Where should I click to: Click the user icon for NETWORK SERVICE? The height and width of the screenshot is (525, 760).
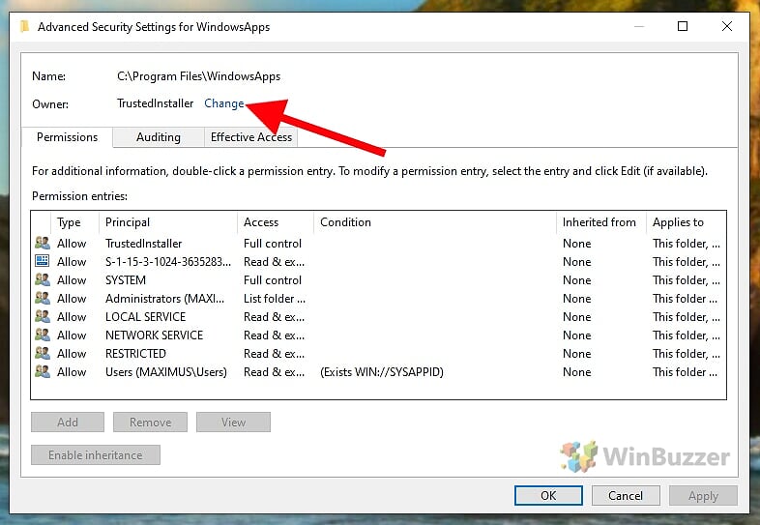click(x=43, y=335)
